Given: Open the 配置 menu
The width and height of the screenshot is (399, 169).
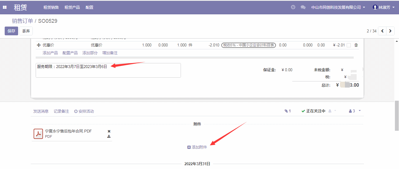Looking at the screenshot, I should (x=89, y=7).
